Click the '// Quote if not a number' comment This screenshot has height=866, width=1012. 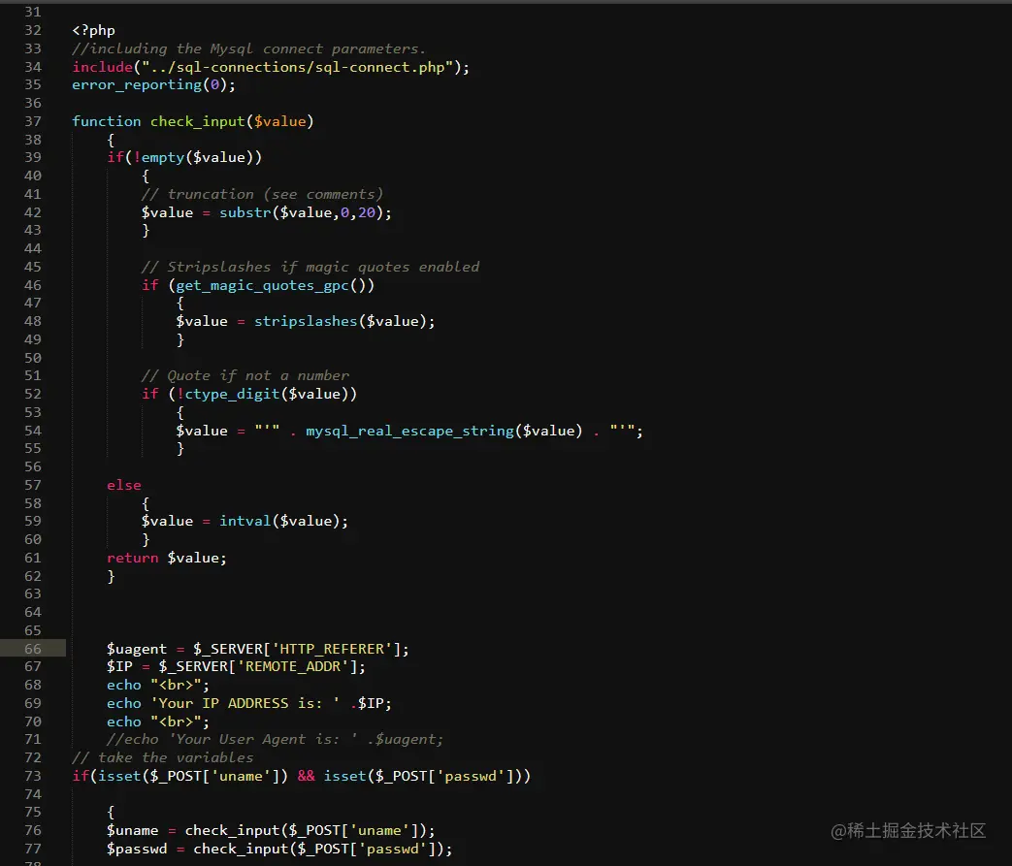click(x=245, y=375)
